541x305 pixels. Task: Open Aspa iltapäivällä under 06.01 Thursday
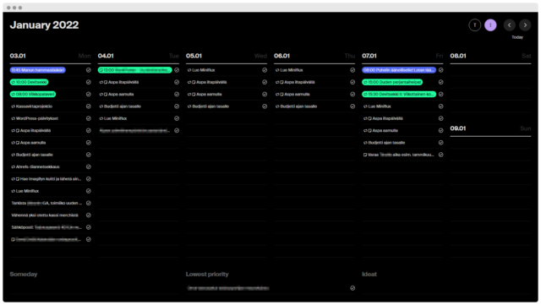(x=295, y=82)
